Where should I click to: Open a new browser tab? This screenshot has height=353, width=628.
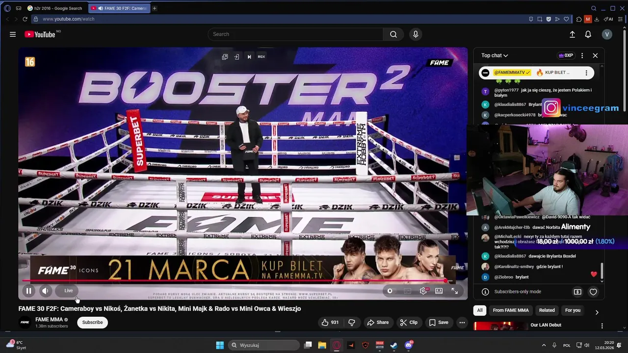(x=155, y=8)
